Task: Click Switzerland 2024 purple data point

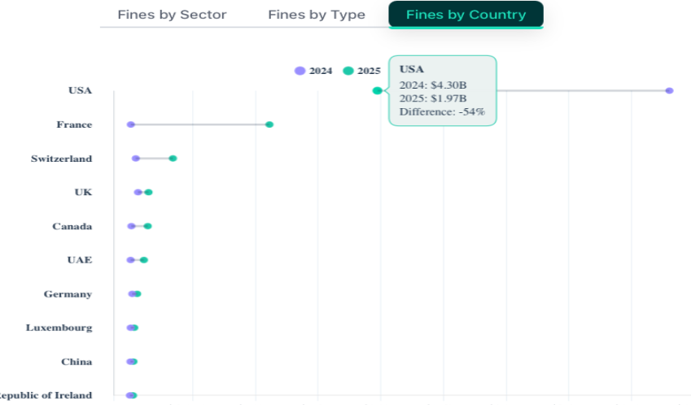Action: click(x=136, y=159)
